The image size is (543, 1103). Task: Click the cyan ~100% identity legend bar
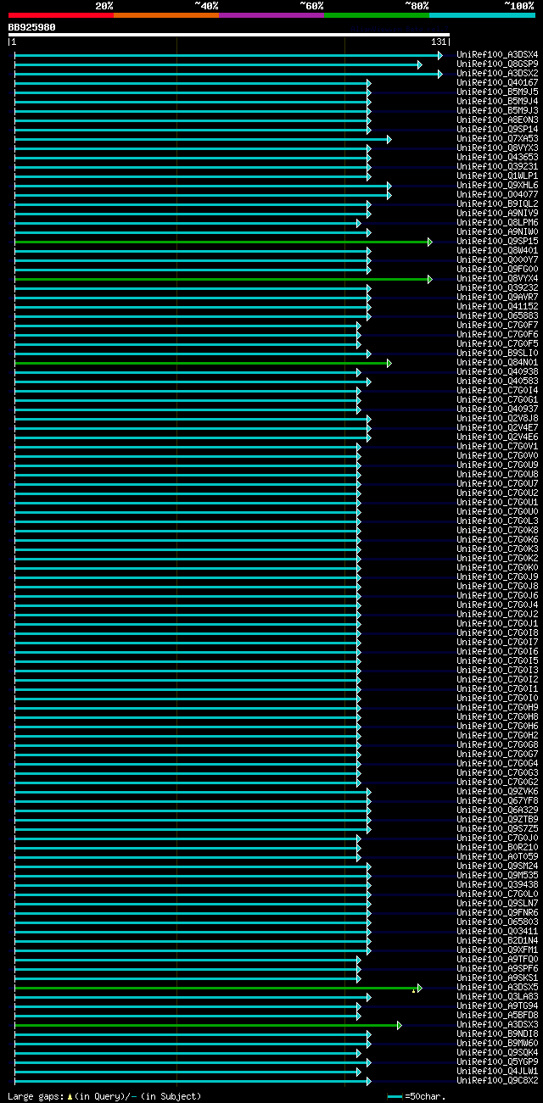tap(482, 15)
